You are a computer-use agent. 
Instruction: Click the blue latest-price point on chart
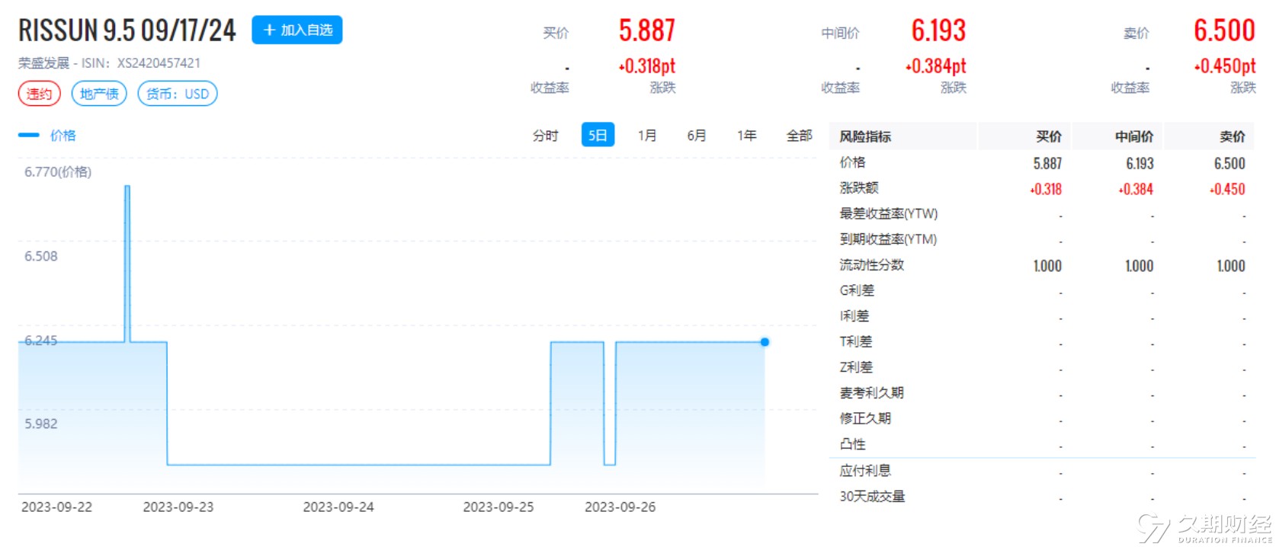tap(765, 342)
